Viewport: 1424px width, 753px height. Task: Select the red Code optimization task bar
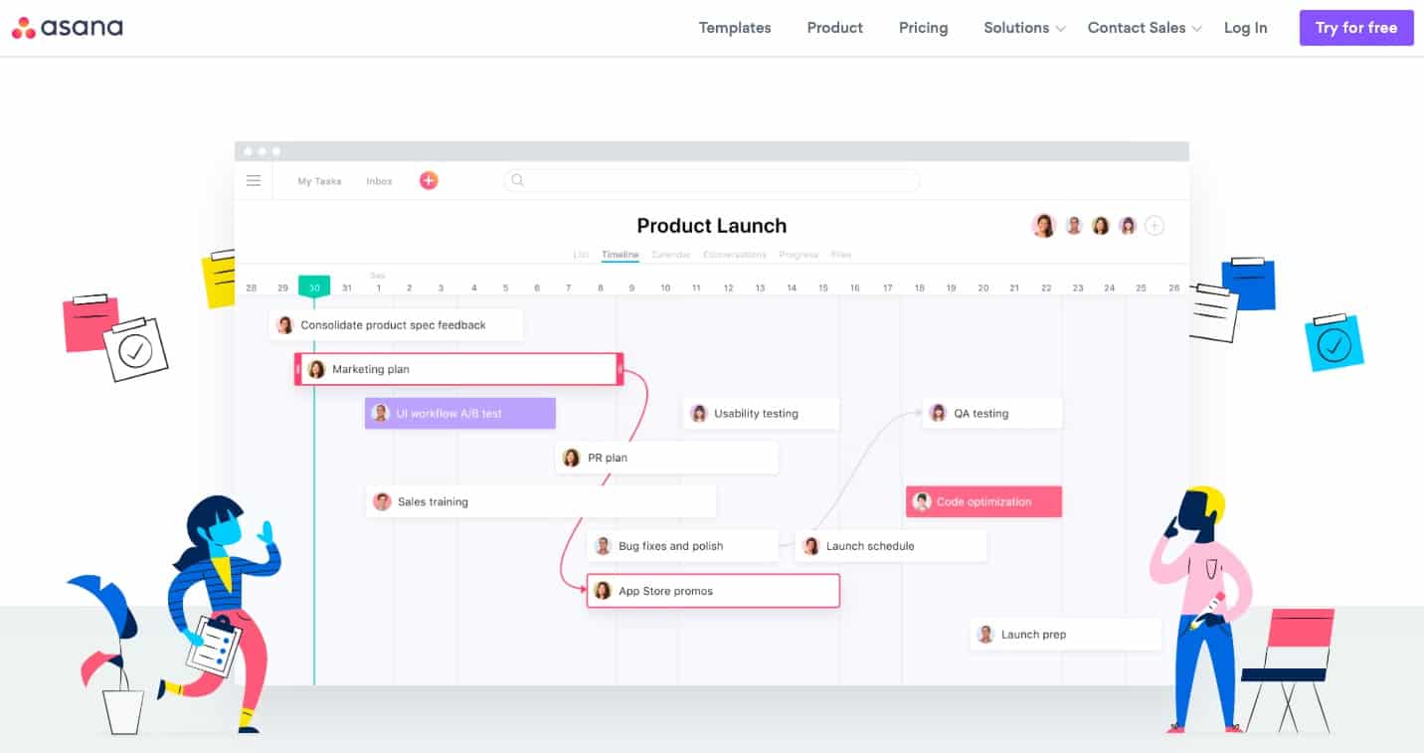click(983, 501)
